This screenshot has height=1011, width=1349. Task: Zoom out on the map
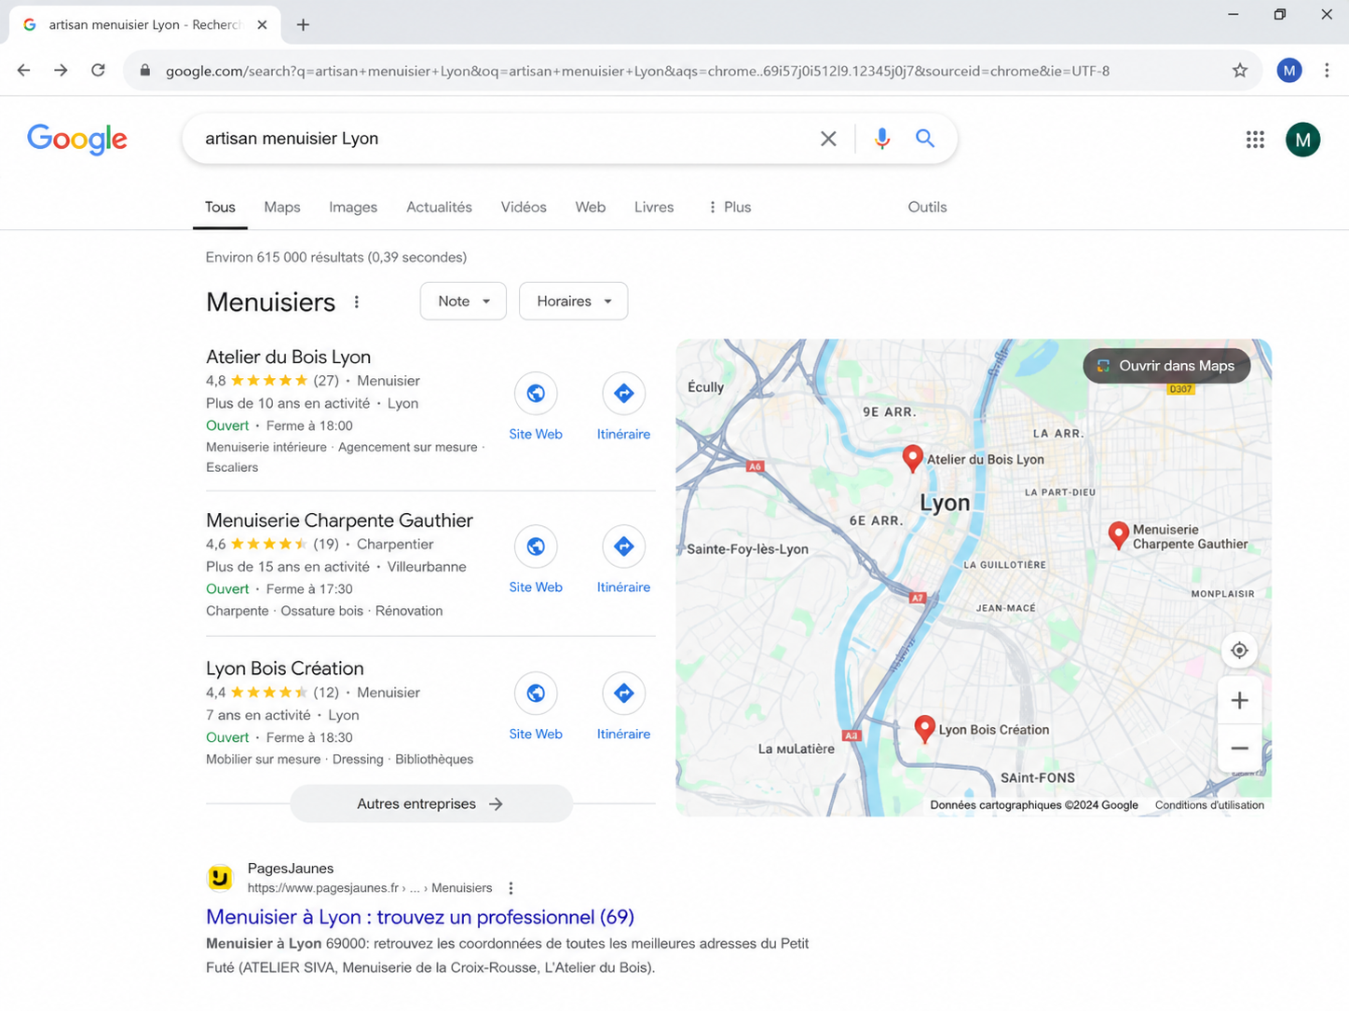click(1239, 748)
